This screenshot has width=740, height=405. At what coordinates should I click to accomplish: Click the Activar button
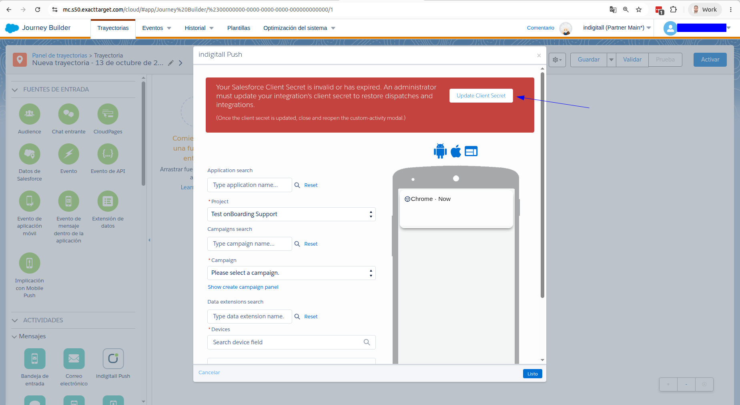click(710, 60)
